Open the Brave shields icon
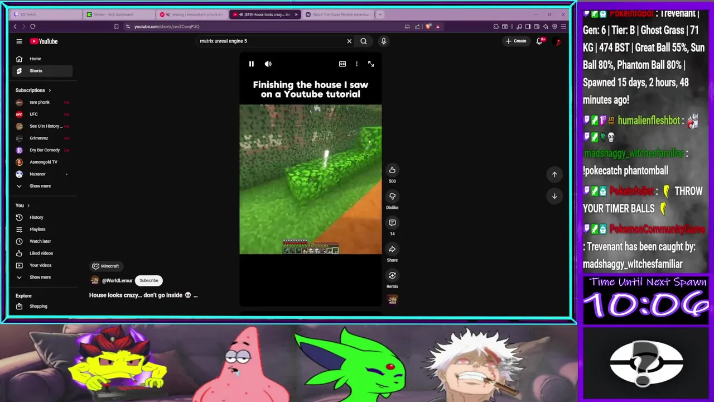 coord(428,26)
